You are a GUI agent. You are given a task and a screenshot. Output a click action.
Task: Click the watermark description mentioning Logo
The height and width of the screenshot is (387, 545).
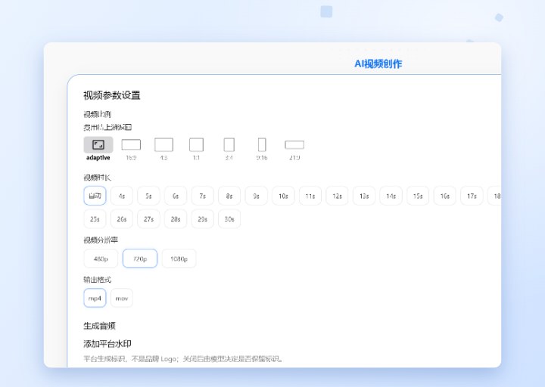point(183,359)
